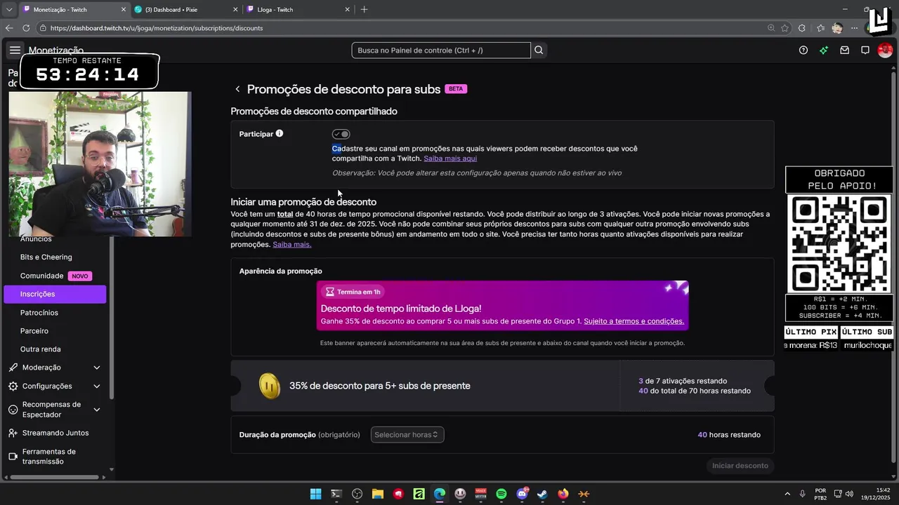Click the BETA badge beside title
Viewport: 899px width, 505px height.
(x=456, y=89)
